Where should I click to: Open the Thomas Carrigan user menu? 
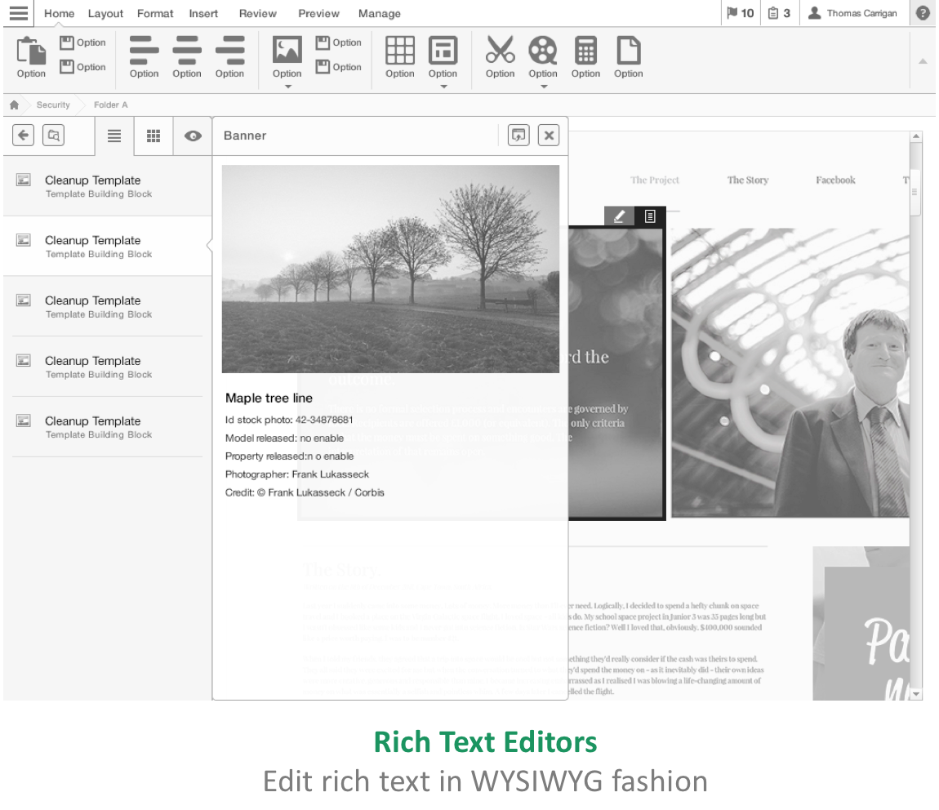pyautogui.click(x=852, y=13)
